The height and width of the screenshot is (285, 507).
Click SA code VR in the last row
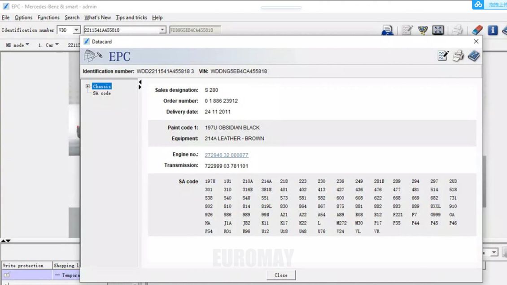[x=377, y=231]
